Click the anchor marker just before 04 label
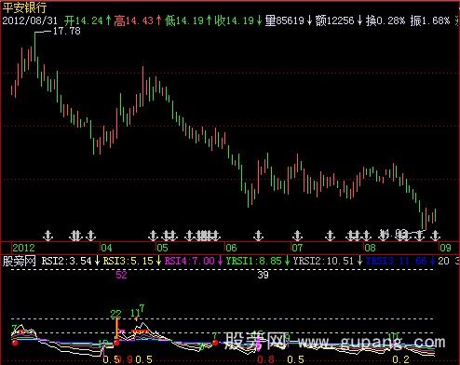This screenshot has height=365, width=460. pyautogui.click(x=91, y=236)
